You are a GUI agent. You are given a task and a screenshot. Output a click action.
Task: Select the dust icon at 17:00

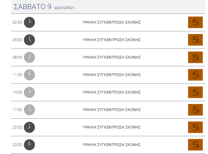click(195, 110)
